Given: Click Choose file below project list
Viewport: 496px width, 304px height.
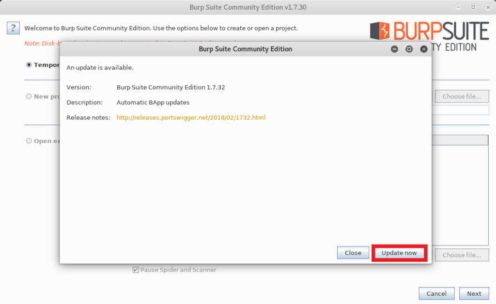Looking at the screenshot, I should click(462, 255).
